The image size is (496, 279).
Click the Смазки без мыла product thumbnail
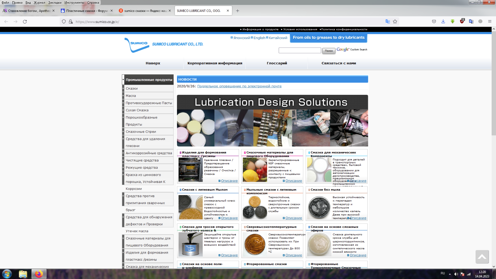click(x=319, y=207)
